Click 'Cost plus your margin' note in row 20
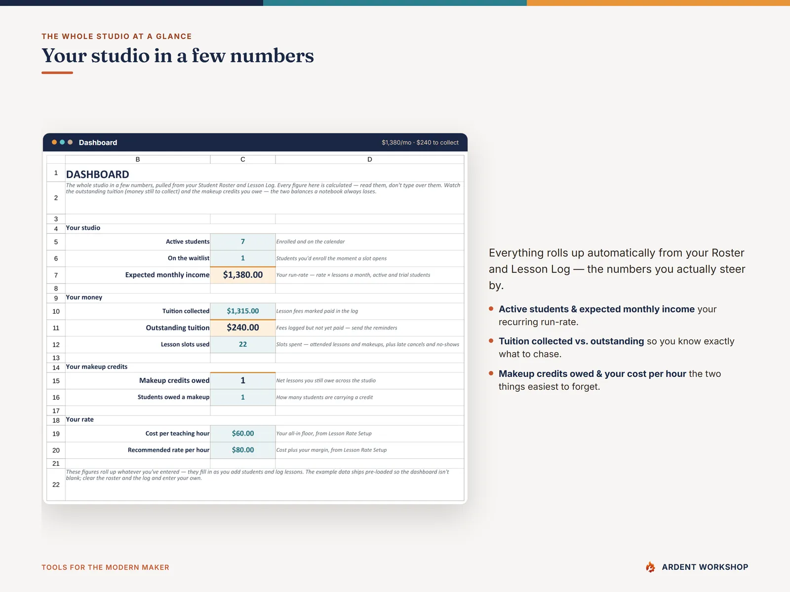The width and height of the screenshot is (790, 592). click(x=331, y=450)
